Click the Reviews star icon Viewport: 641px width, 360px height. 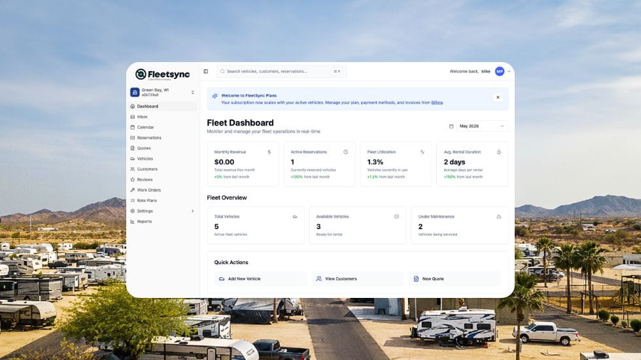click(132, 180)
